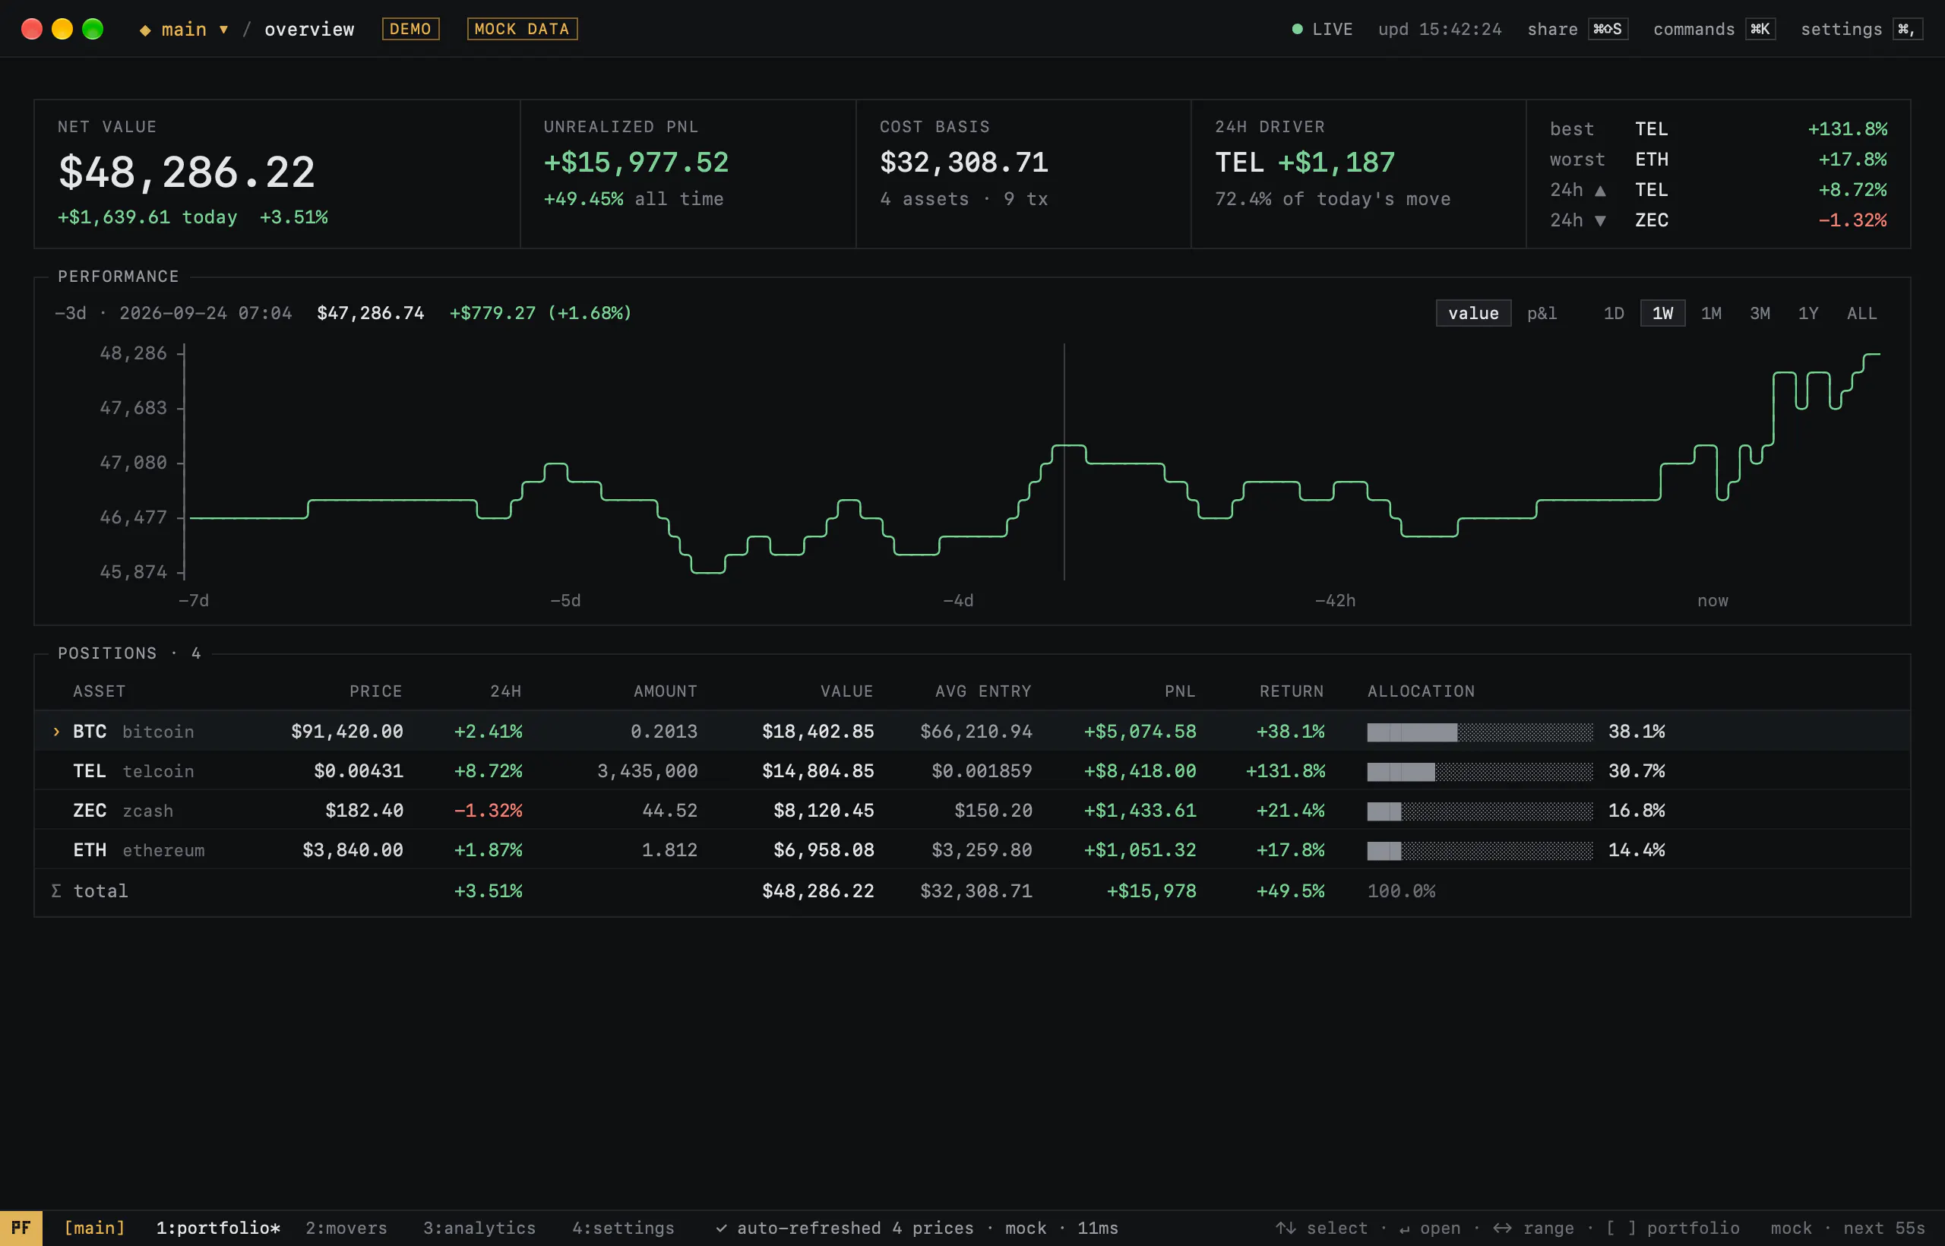This screenshot has height=1246, width=1945.
Task: Select the TEL telcoin position row
Action: 972,770
